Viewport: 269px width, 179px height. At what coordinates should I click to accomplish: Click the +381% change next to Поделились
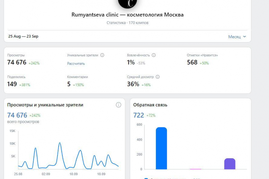click(25, 85)
